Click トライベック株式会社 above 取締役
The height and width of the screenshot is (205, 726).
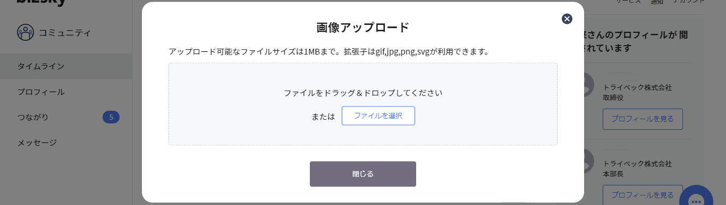[x=638, y=87]
